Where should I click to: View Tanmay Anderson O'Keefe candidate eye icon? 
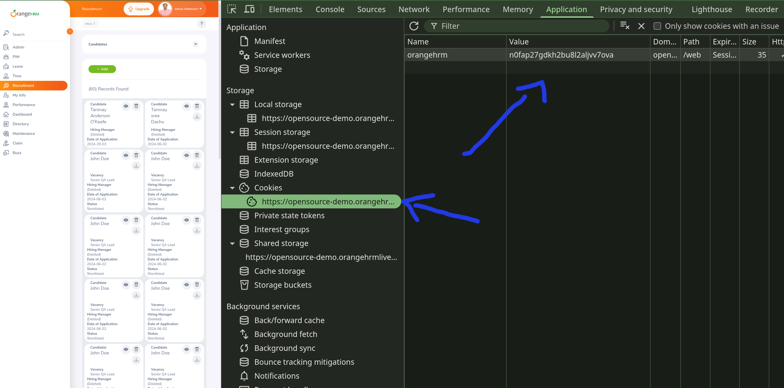click(126, 106)
